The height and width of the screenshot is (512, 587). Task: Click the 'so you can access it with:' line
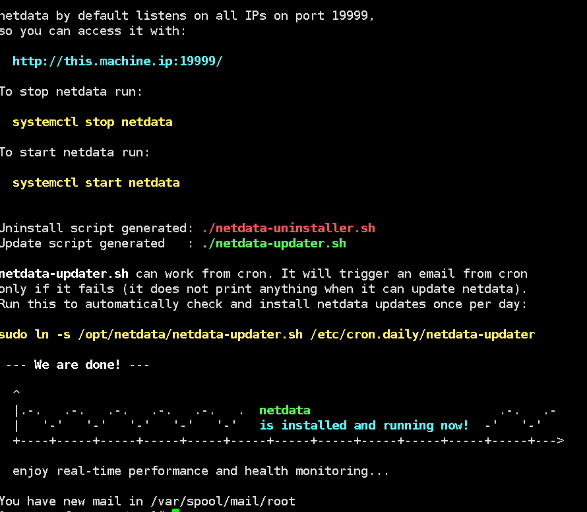[x=92, y=31]
